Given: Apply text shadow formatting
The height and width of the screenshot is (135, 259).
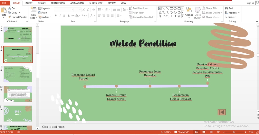Looking at the screenshot, I should tap(69, 16).
